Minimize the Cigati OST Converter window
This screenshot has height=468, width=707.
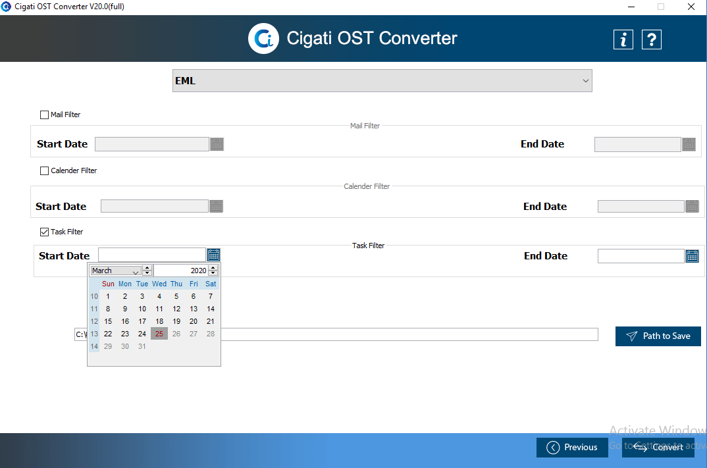(x=631, y=7)
